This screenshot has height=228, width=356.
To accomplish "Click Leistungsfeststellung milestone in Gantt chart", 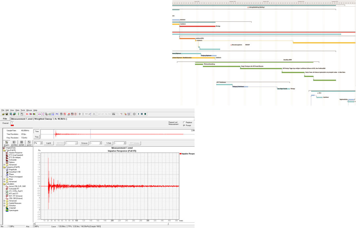I will pos(248,7).
